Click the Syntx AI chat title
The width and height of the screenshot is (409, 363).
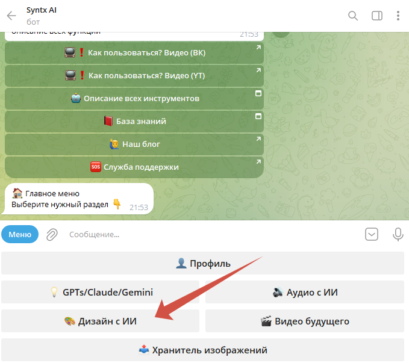pos(41,10)
